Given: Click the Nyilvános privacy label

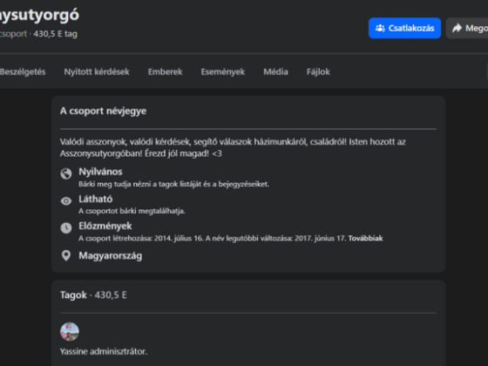Looking at the screenshot, I should 100,172.
